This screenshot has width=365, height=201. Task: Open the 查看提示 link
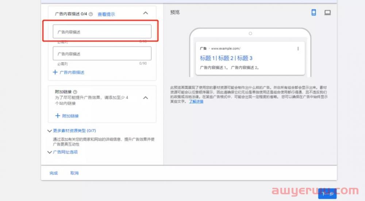(106, 14)
